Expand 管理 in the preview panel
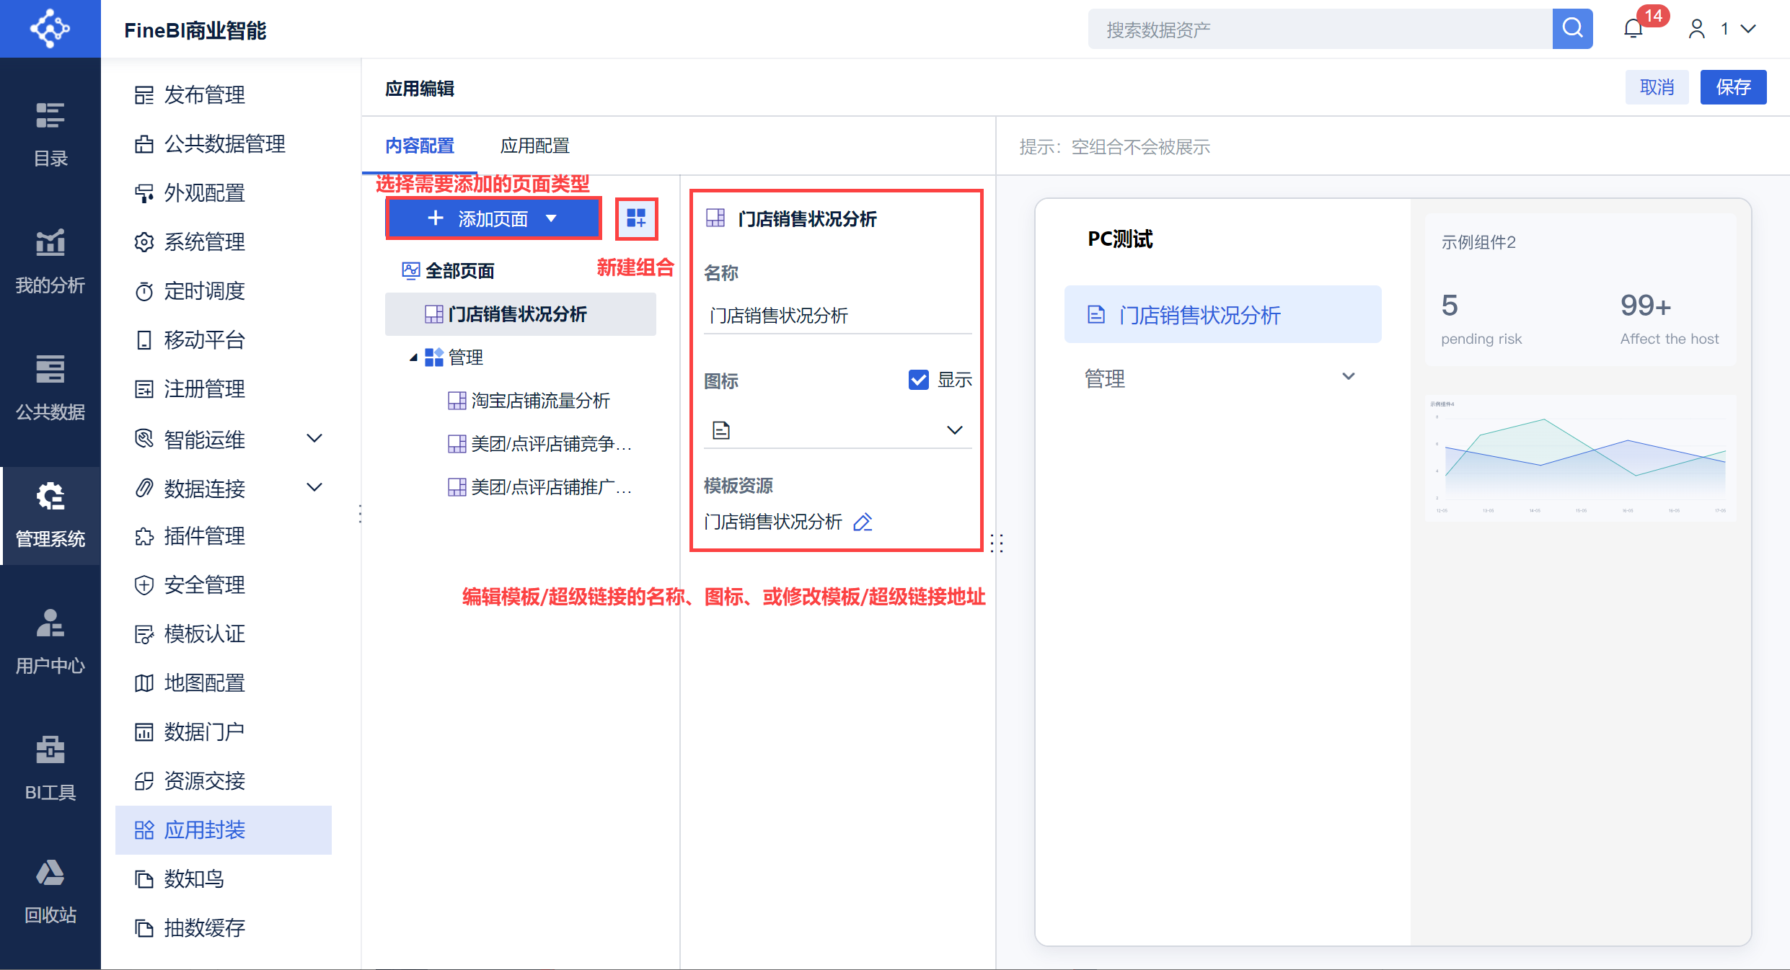 1348,377
